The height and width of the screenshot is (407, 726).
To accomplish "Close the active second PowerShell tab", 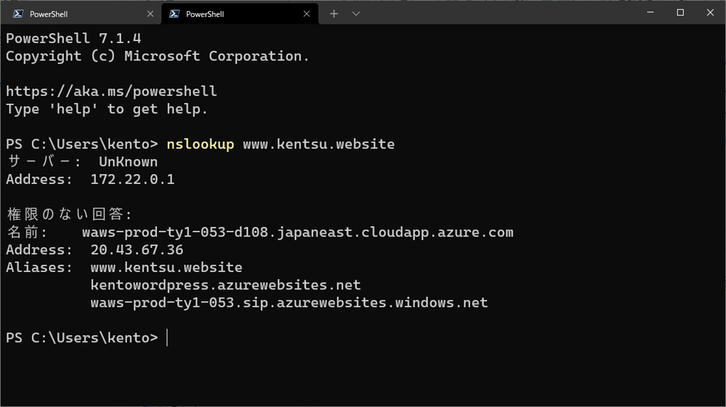I will coord(306,14).
